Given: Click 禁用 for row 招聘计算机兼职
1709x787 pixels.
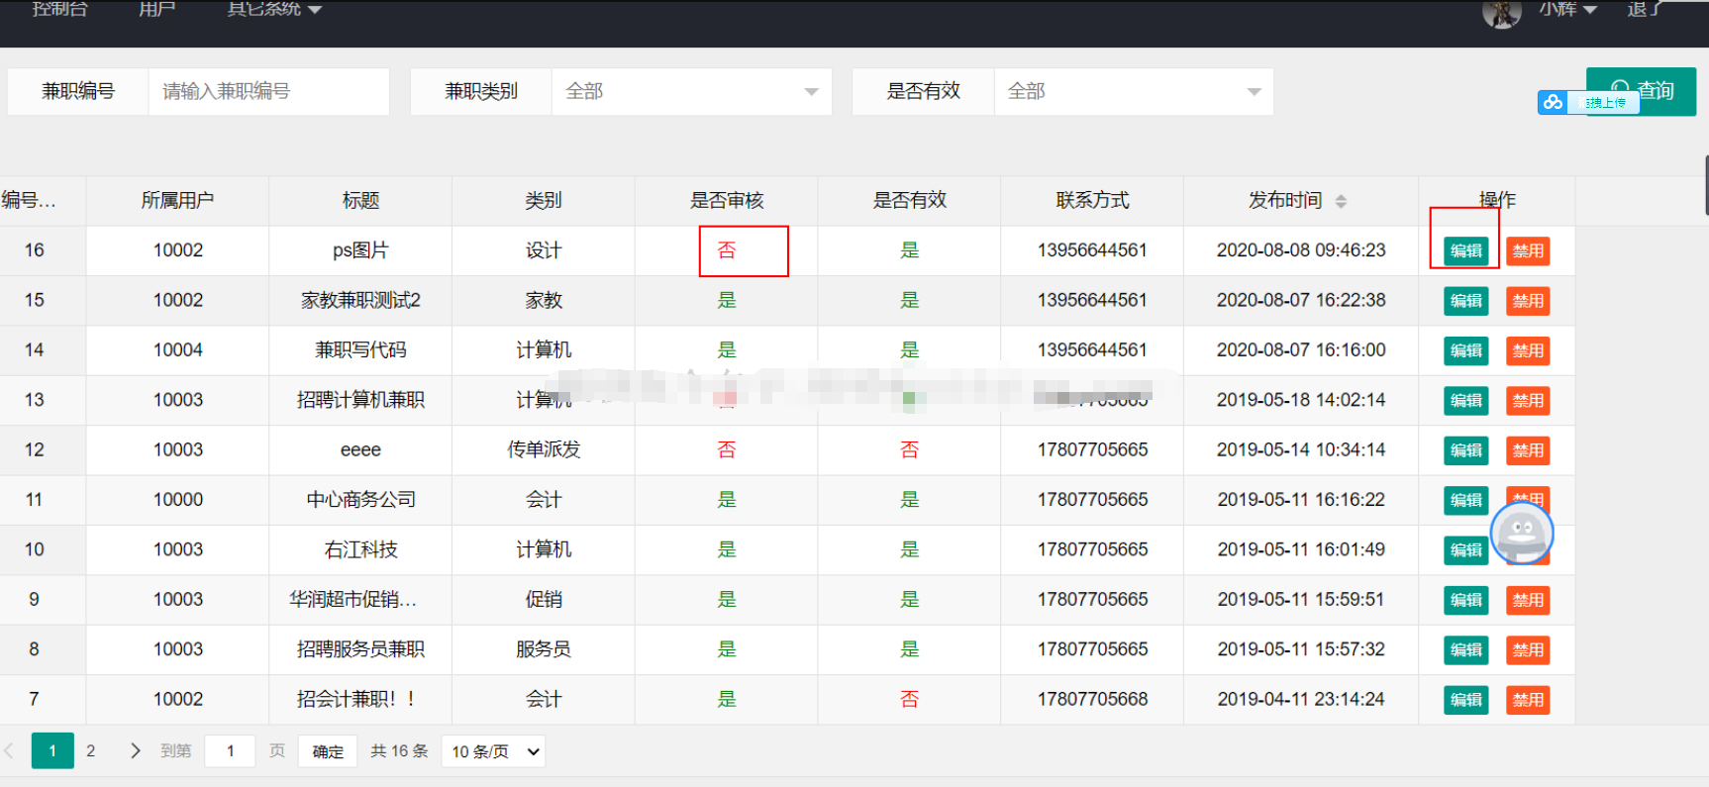Looking at the screenshot, I should (x=1528, y=401).
